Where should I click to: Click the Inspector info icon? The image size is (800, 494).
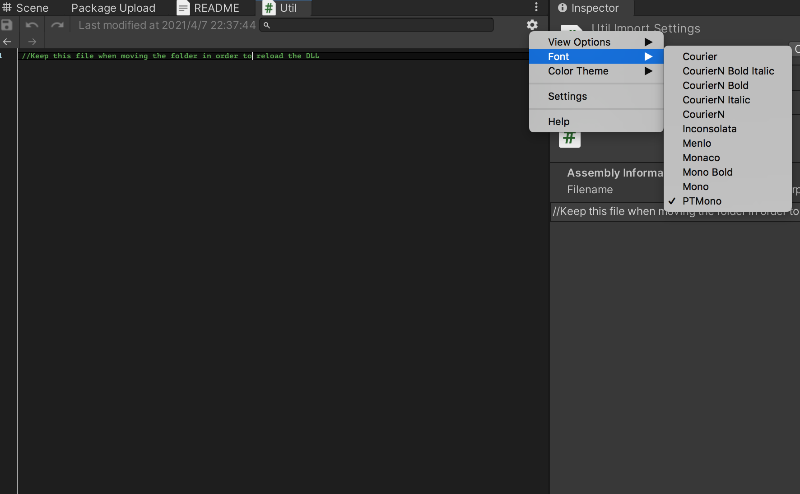tap(562, 7)
